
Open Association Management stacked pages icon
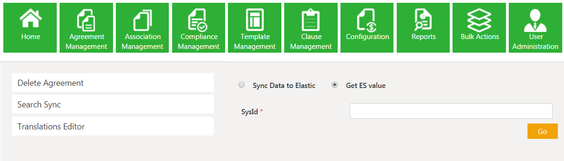pyautogui.click(x=143, y=20)
